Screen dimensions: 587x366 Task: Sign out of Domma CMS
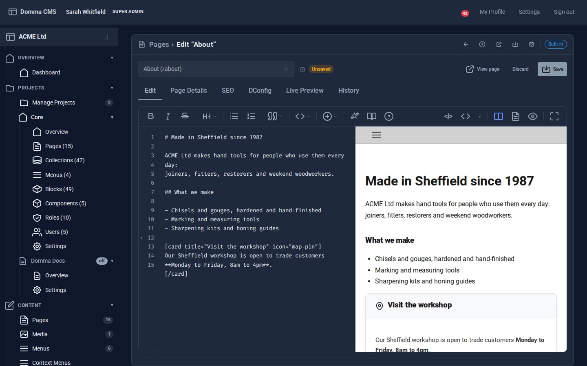pyautogui.click(x=564, y=12)
